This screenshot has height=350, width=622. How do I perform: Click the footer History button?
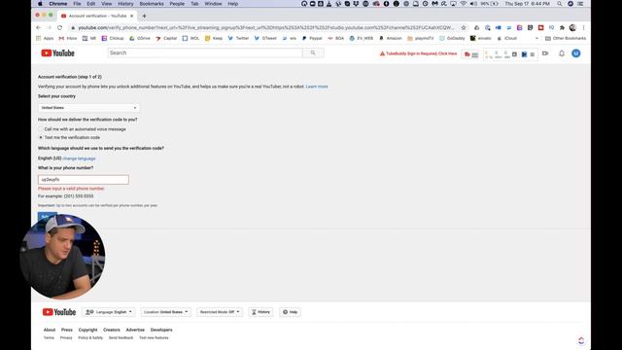point(260,312)
